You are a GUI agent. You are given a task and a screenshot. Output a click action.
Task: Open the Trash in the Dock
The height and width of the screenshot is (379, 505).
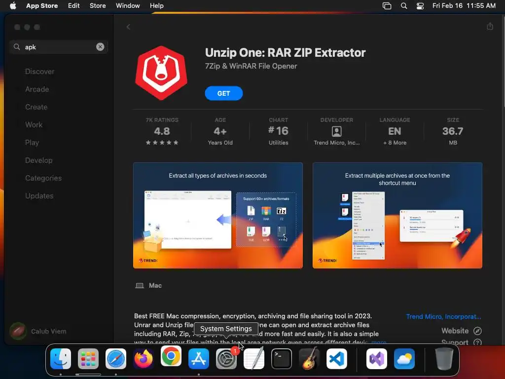click(444, 359)
